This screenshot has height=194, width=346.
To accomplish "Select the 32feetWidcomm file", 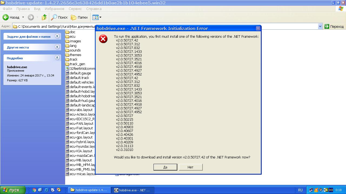I will click(x=80, y=68).
